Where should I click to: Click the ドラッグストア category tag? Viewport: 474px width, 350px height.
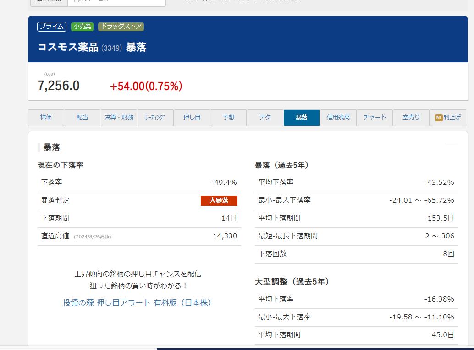pyautogui.click(x=121, y=27)
